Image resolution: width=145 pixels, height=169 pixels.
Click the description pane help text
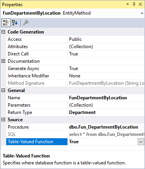[64, 163]
